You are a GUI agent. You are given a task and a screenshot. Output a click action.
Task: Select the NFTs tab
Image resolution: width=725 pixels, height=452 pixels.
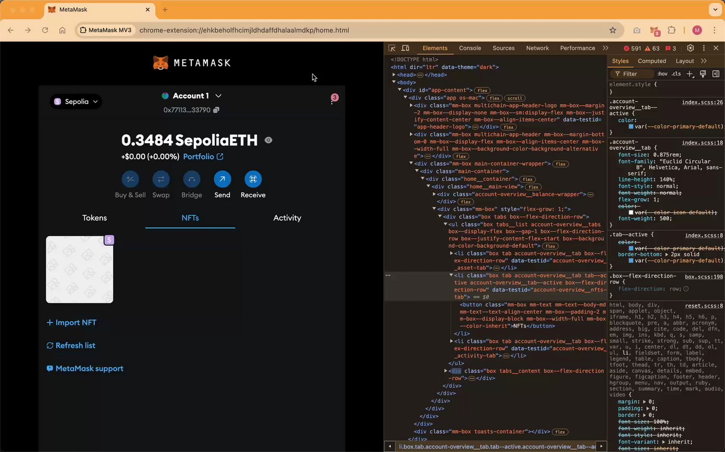190,218
